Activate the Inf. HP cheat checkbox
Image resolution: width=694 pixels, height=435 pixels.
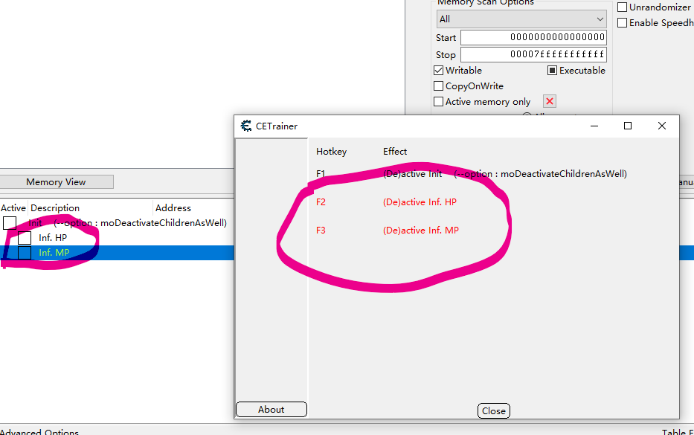click(25, 238)
